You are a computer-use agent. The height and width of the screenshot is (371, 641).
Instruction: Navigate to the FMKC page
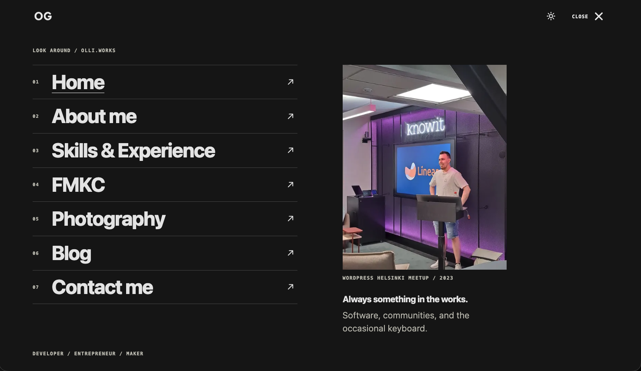tap(78, 185)
